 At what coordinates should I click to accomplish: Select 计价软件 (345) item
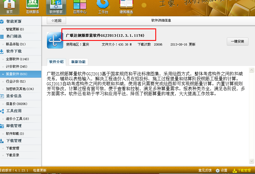[21, 67]
